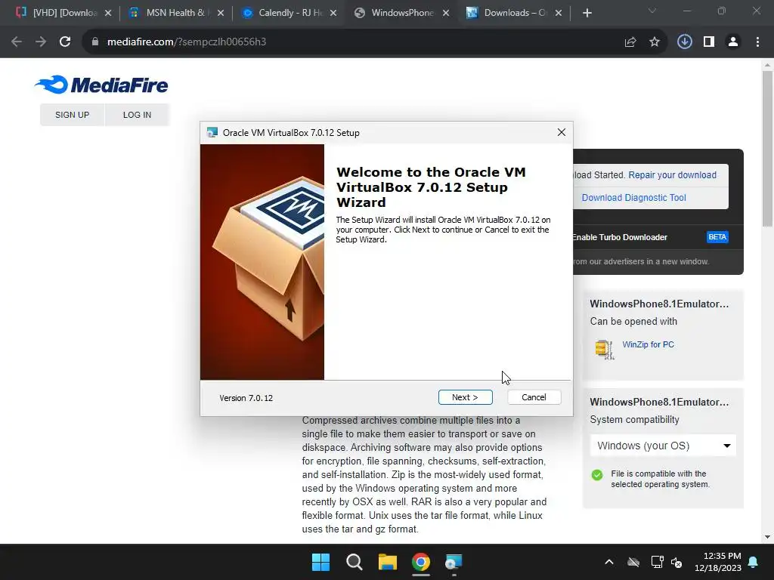The width and height of the screenshot is (774, 580).
Task: Click the VirtualBox installer taskbar icon
Action: (454, 562)
